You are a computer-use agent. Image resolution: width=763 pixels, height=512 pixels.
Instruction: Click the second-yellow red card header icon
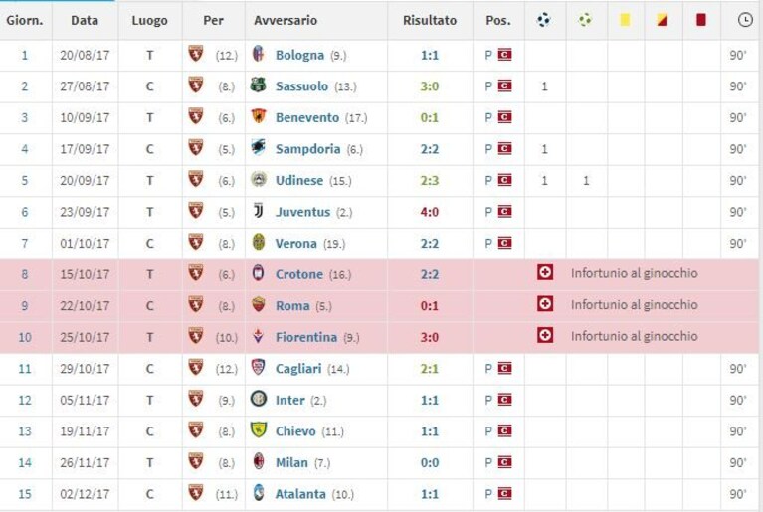pyautogui.click(x=662, y=20)
